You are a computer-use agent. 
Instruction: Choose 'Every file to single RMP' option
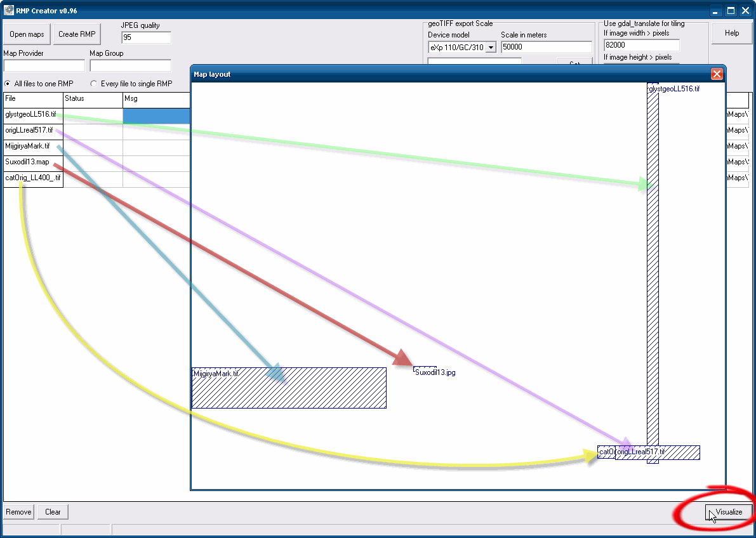click(x=94, y=84)
